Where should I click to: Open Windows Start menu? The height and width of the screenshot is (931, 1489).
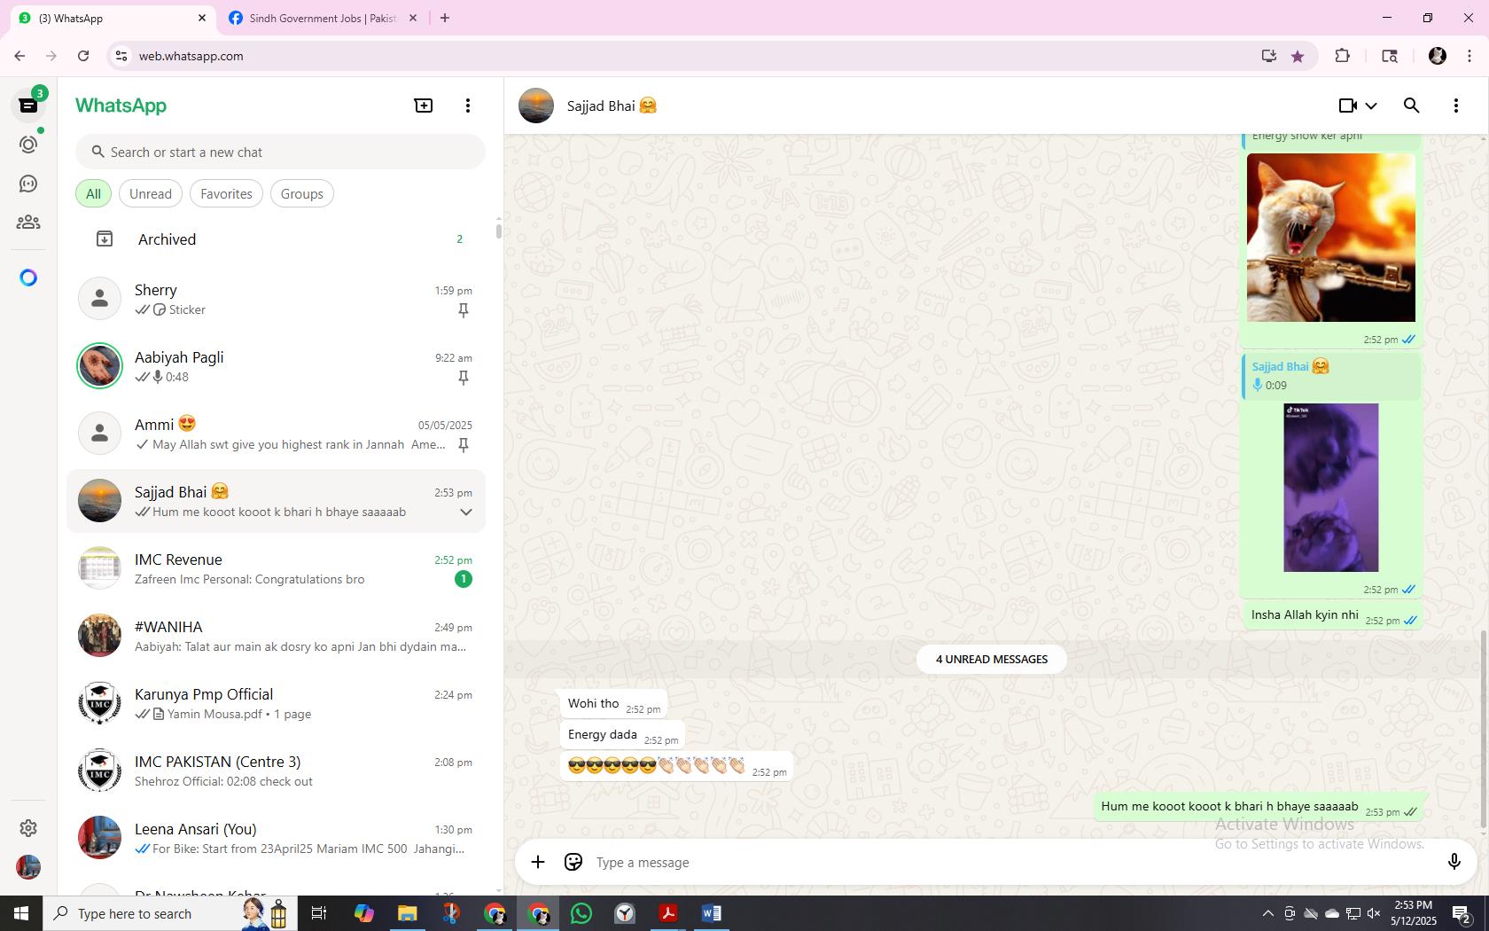(21, 913)
